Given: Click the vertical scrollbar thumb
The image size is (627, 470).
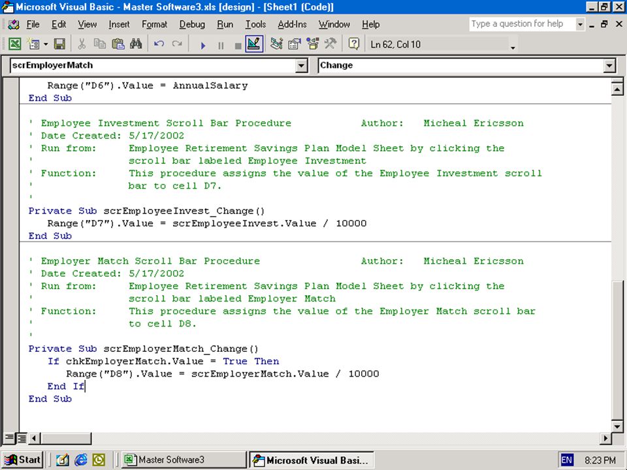Looking at the screenshot, I should point(617,350).
